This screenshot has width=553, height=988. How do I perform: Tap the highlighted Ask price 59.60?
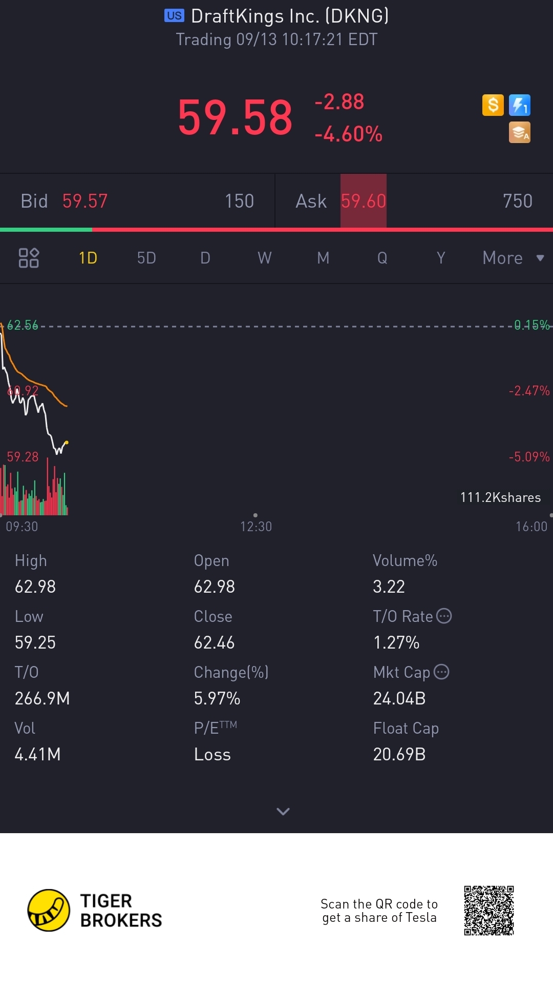[364, 201]
